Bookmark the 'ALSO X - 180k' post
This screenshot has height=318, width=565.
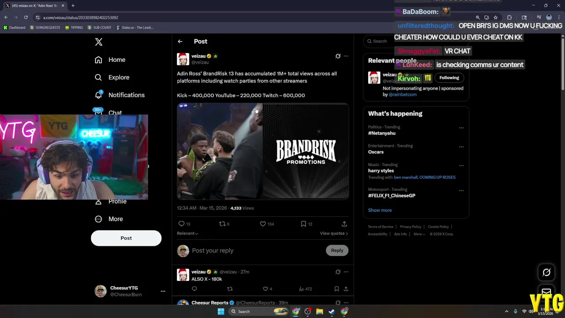[336, 289]
